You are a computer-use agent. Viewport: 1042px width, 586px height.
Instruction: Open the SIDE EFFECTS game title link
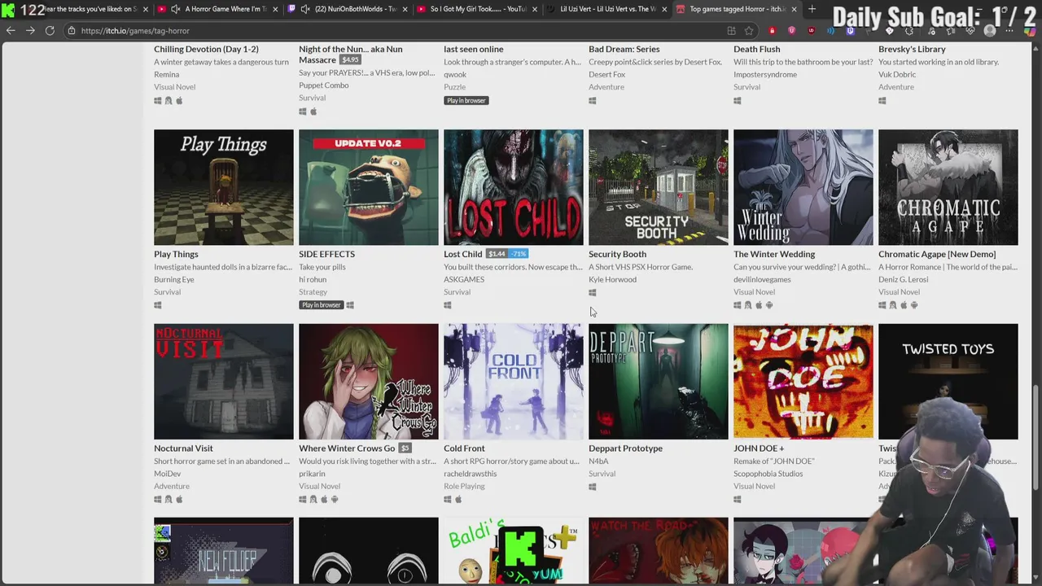(326, 254)
